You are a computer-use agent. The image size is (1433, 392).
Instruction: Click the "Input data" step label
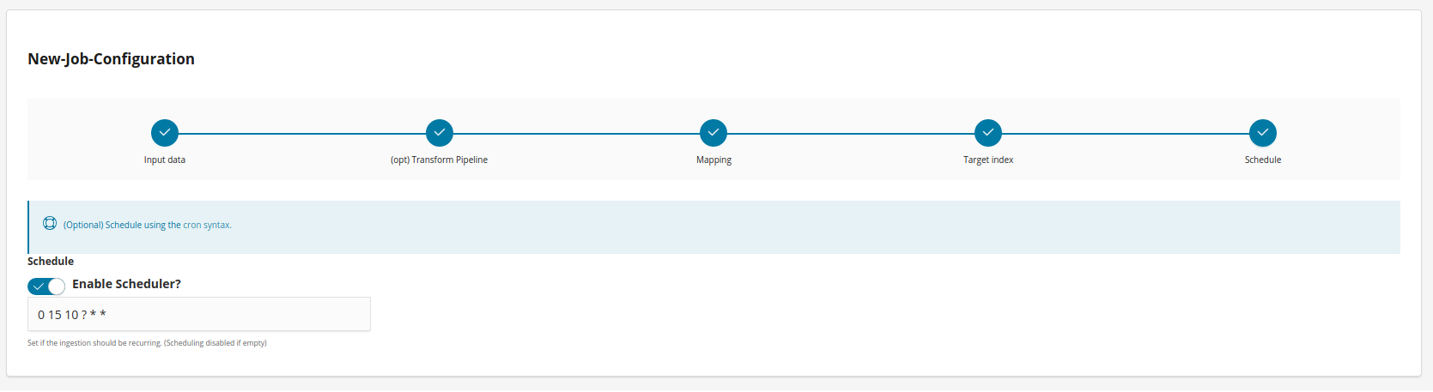(x=165, y=160)
